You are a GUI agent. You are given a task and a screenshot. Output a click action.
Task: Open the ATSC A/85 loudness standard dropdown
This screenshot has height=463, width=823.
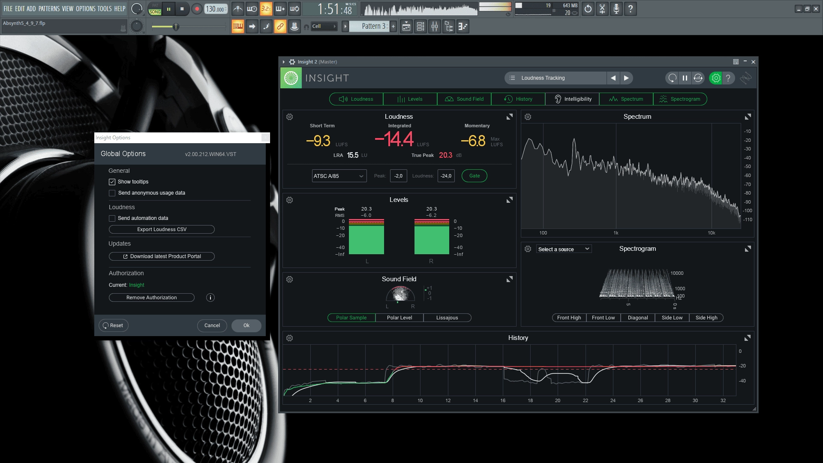pyautogui.click(x=339, y=176)
